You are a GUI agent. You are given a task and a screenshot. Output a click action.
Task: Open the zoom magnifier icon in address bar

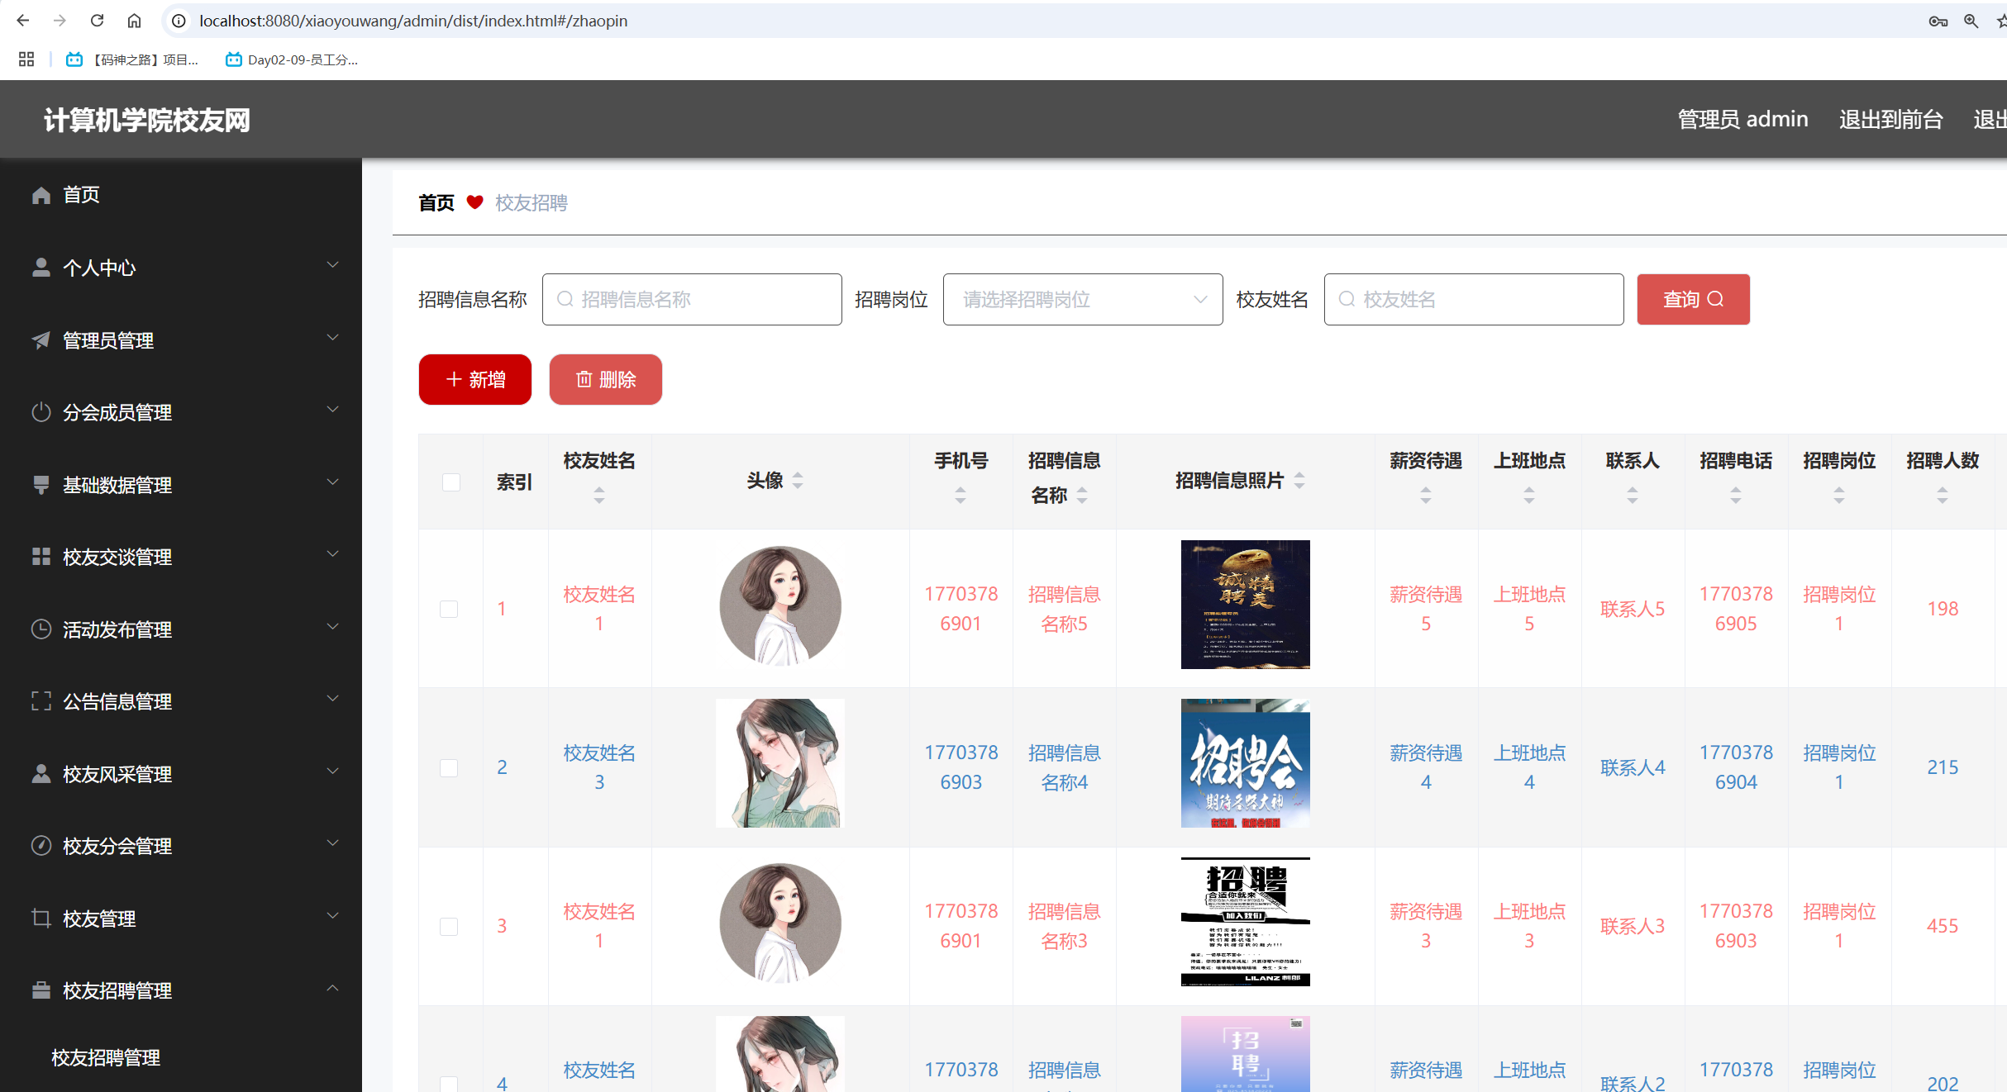pos(1971,21)
